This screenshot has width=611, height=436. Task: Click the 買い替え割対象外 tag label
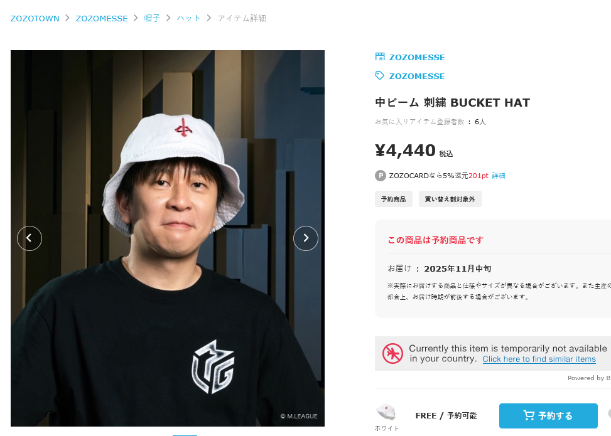450,199
